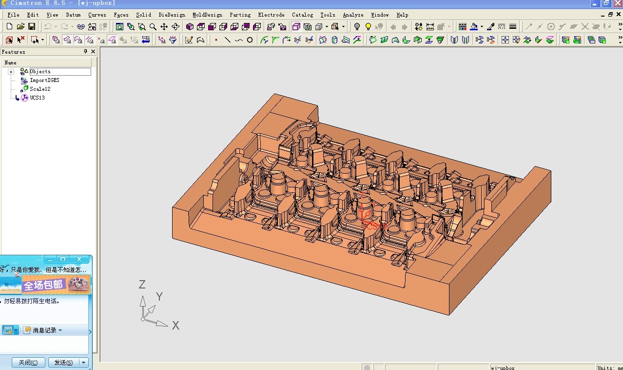
Task: Click 发送(S) send button
Action: point(63,363)
